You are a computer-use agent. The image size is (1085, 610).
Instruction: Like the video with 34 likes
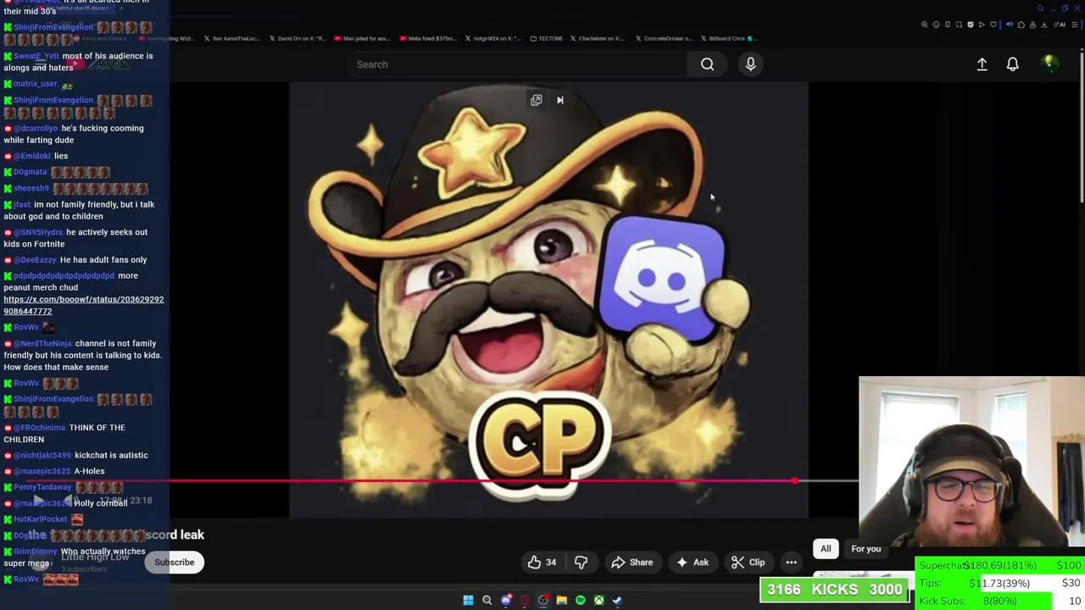click(542, 563)
